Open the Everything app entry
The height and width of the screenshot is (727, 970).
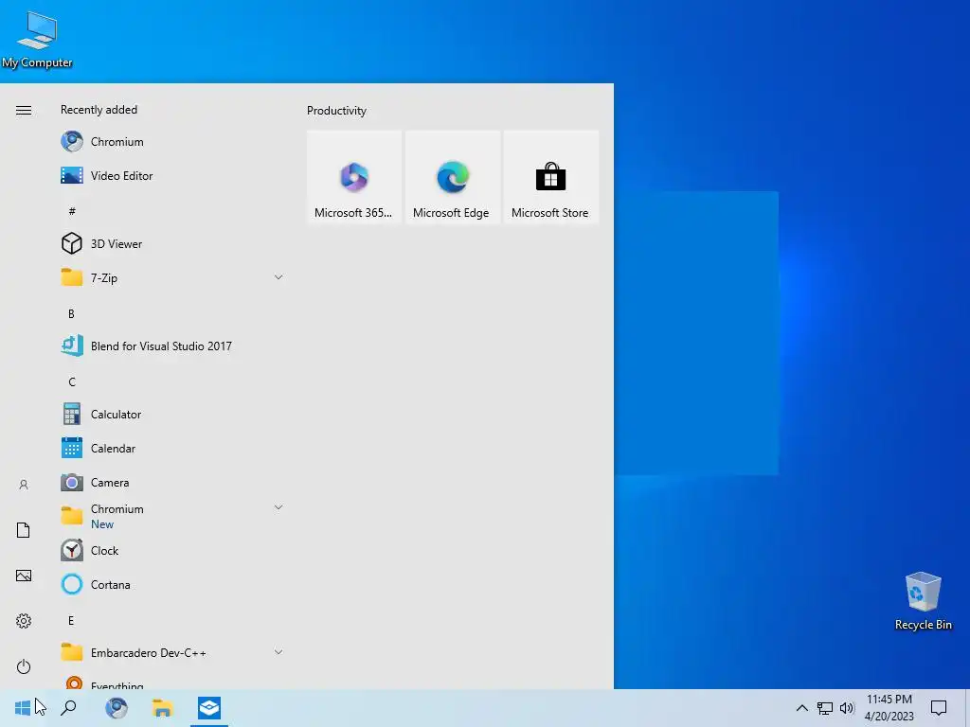pos(172,682)
